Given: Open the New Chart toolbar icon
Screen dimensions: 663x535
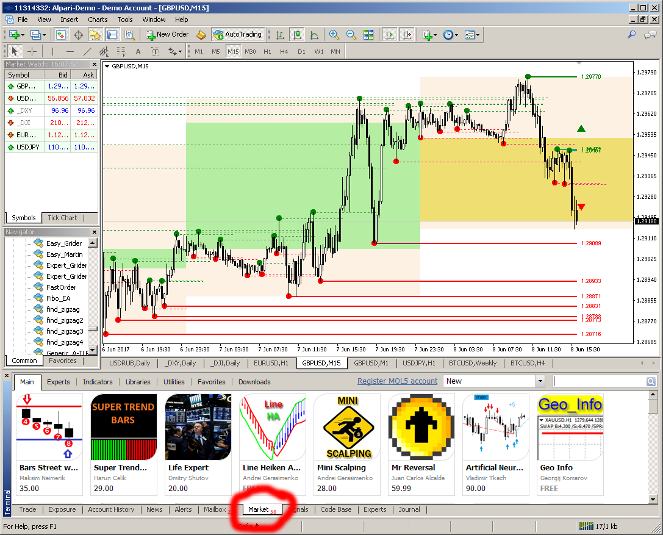Looking at the screenshot, I should coord(14,35).
